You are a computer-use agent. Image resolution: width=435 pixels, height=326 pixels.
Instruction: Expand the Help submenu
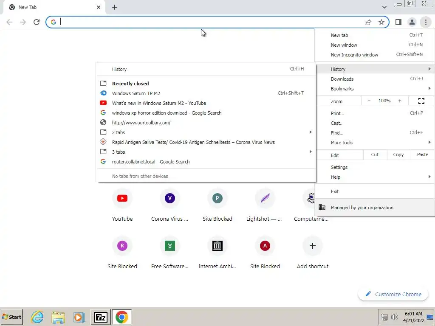pyautogui.click(x=375, y=177)
